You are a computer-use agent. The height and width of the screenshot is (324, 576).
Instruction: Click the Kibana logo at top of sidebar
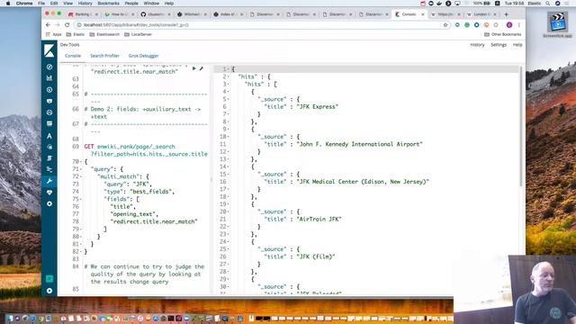point(49,50)
